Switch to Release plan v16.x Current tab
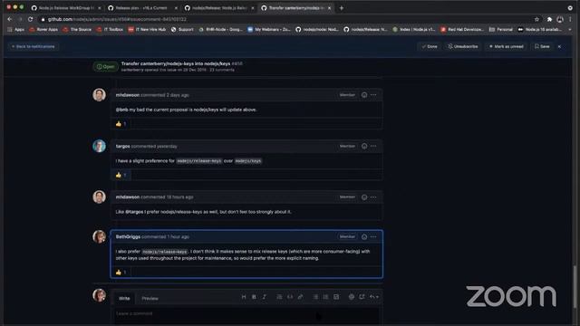 coord(142,8)
